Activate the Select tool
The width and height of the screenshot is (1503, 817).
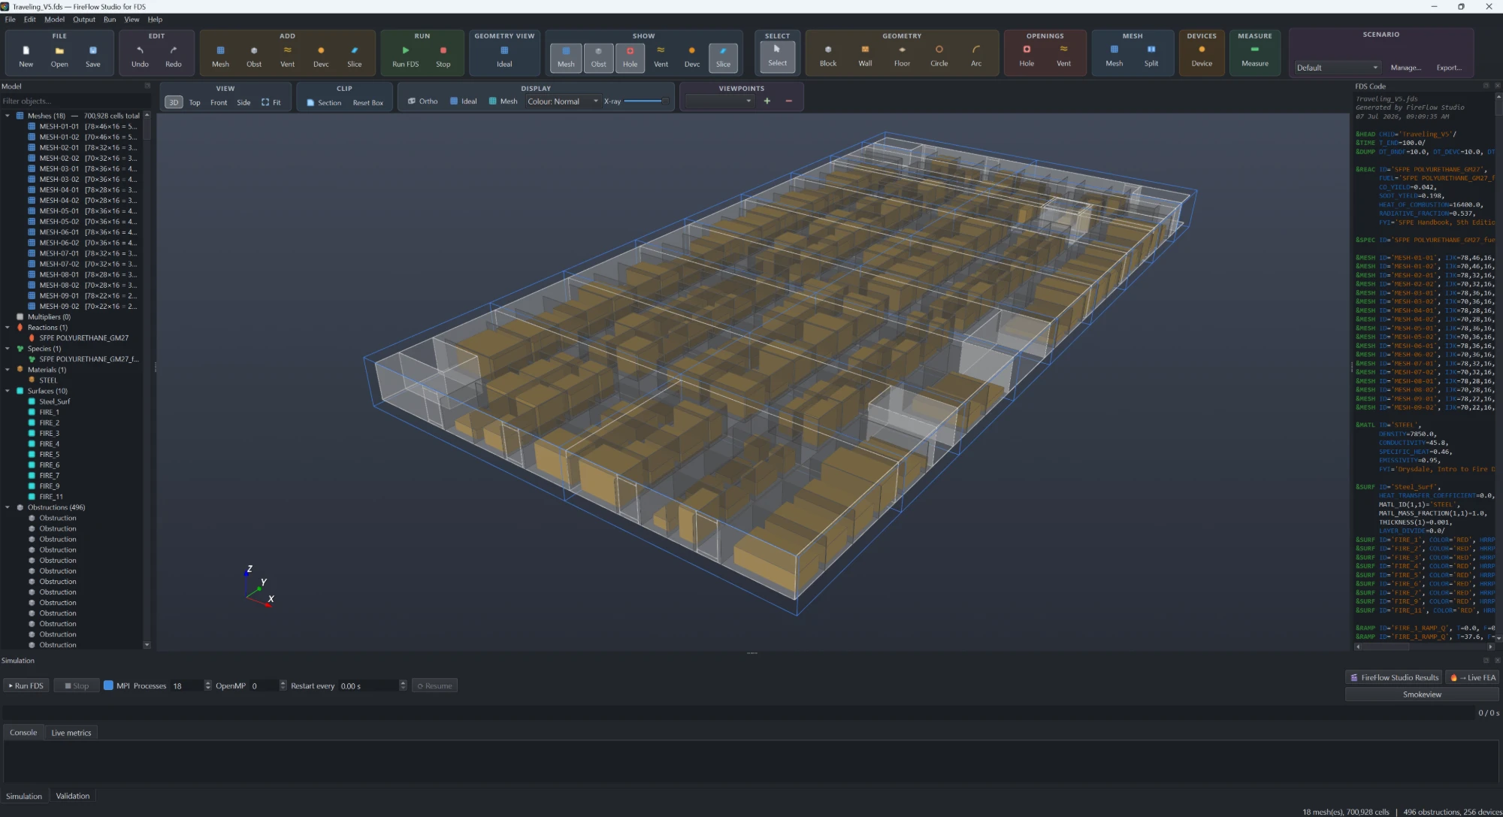point(777,56)
